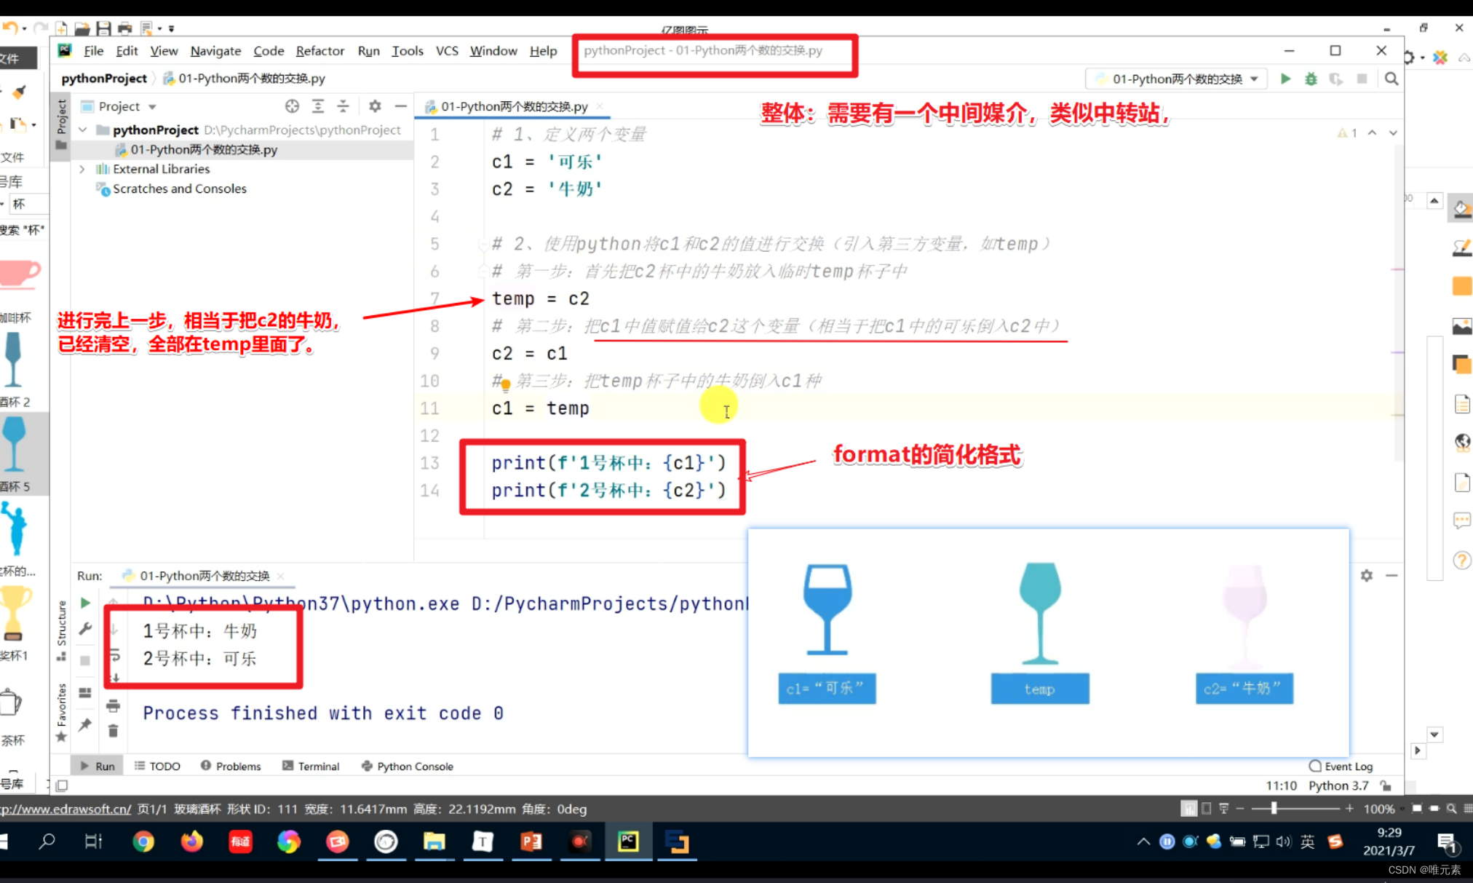This screenshot has height=883, width=1473.
Task: Close the editor tab of the 01-Python file
Action: click(x=600, y=106)
